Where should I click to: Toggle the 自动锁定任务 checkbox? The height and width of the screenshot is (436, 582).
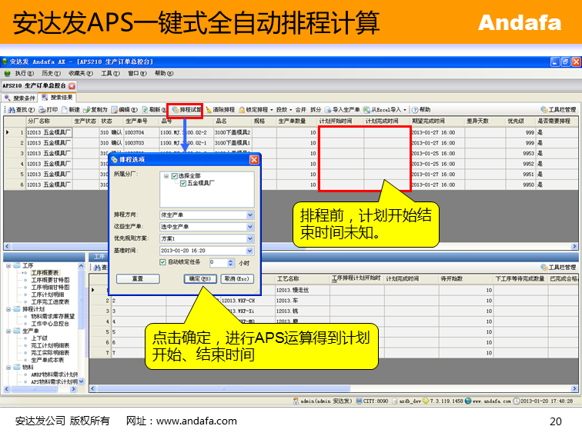click(x=162, y=262)
